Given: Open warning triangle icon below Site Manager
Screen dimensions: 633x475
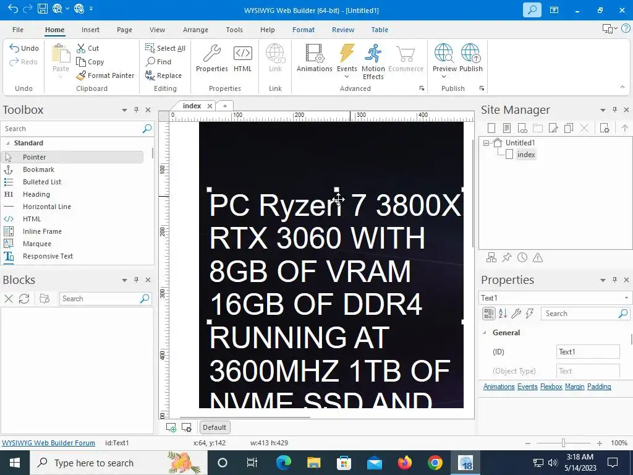Looking at the screenshot, I should point(538,258).
